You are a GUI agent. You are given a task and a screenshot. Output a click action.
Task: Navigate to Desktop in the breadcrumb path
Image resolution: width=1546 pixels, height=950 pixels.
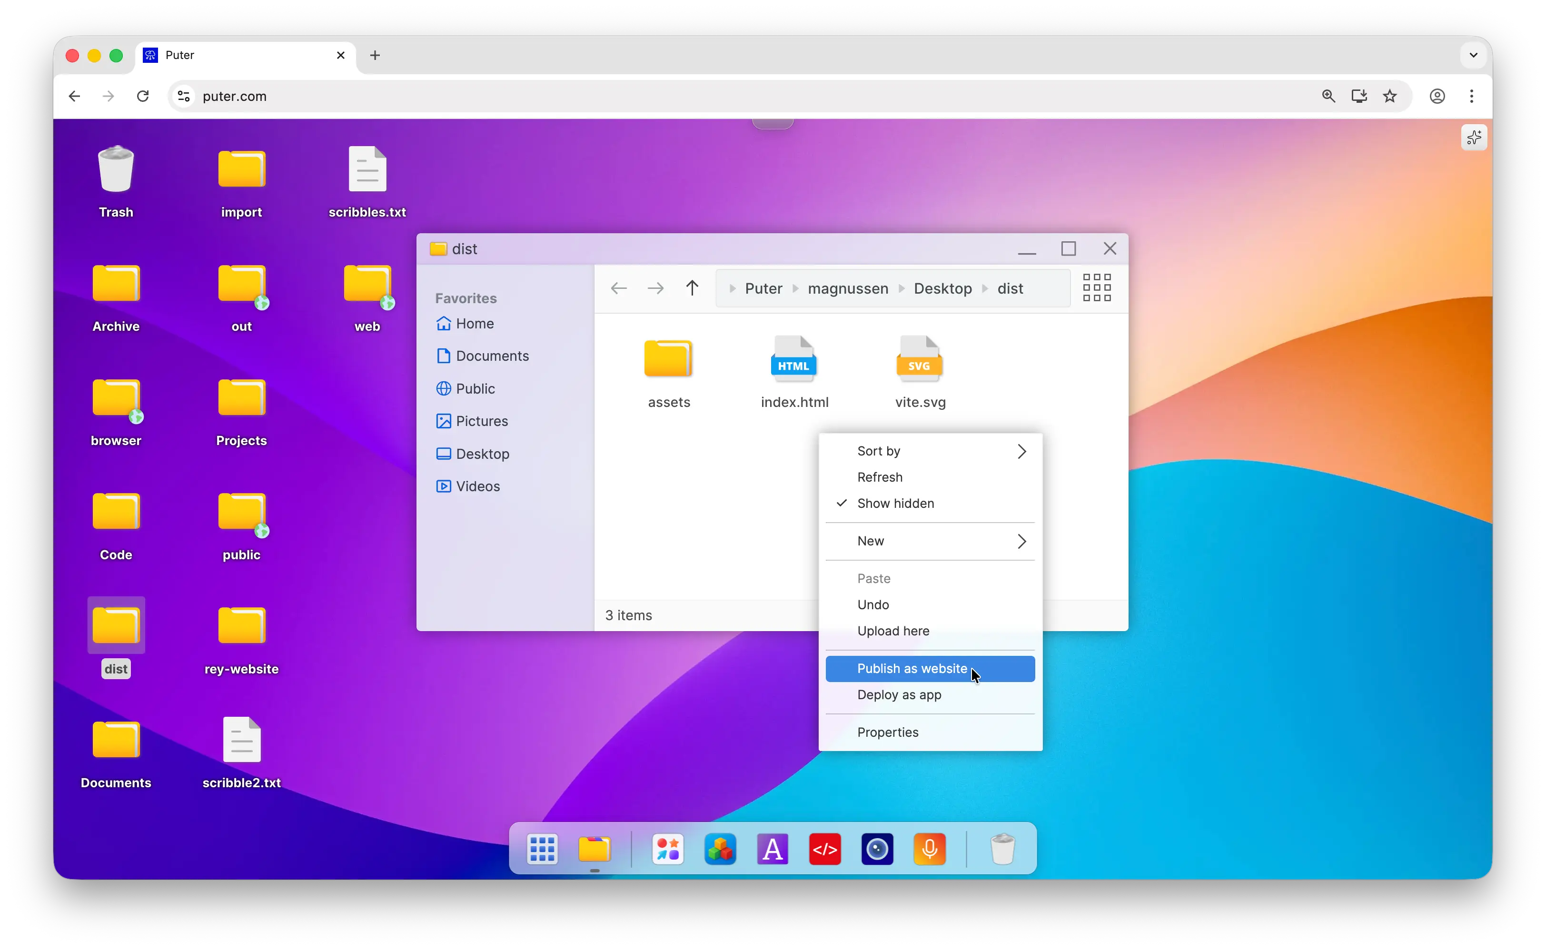pos(942,288)
